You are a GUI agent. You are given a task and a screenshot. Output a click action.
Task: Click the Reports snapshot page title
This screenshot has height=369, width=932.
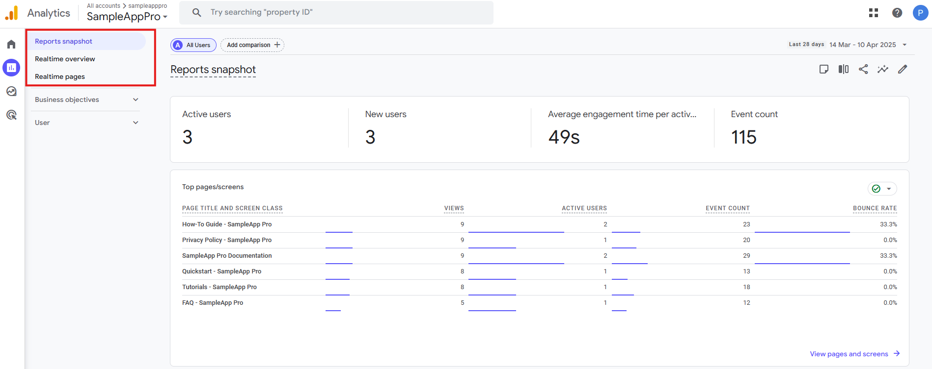(213, 70)
